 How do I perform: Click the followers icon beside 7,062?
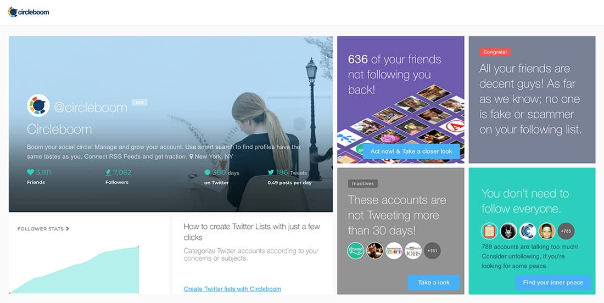pos(108,172)
